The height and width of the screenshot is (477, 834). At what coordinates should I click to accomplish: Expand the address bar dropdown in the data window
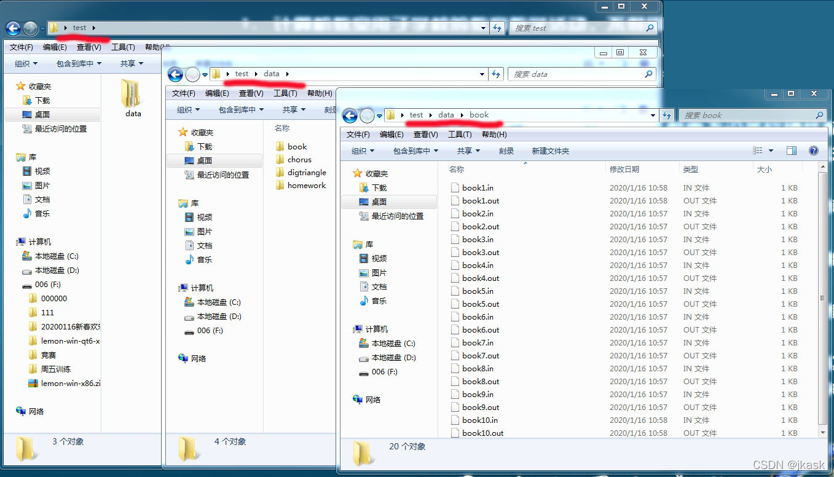click(482, 74)
